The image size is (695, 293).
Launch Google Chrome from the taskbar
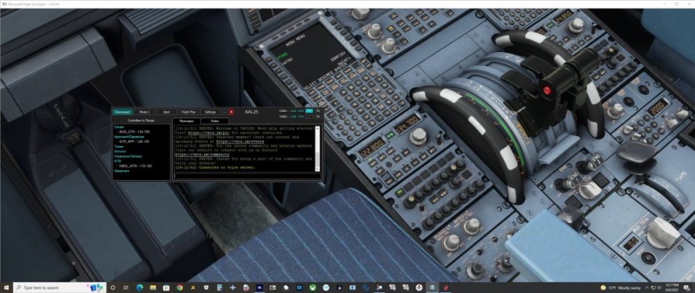[x=179, y=287]
